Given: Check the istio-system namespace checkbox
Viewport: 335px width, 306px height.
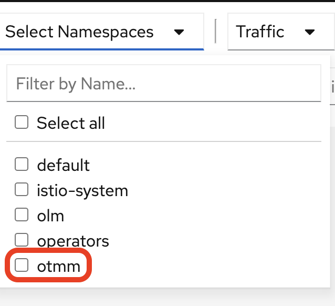Looking at the screenshot, I should click(21, 190).
